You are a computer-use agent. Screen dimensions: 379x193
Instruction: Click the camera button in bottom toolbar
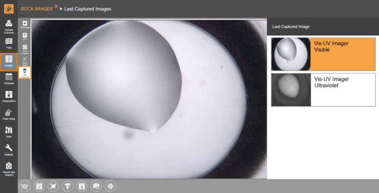click(x=96, y=186)
